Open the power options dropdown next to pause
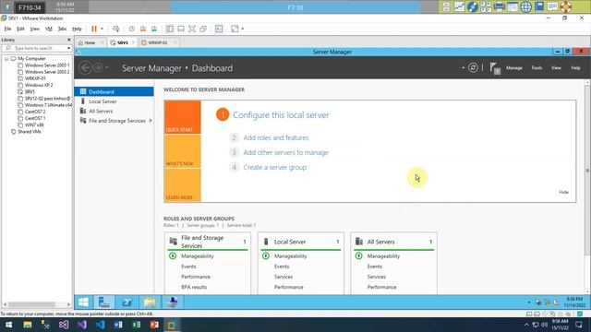Viewport: 591px width, 332px height. pyautogui.click(x=102, y=29)
